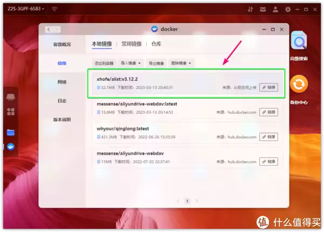Select the messense/aliyundrive-webdav:latest image name
This screenshot has height=232, width=324.
pyautogui.click(x=137, y=104)
